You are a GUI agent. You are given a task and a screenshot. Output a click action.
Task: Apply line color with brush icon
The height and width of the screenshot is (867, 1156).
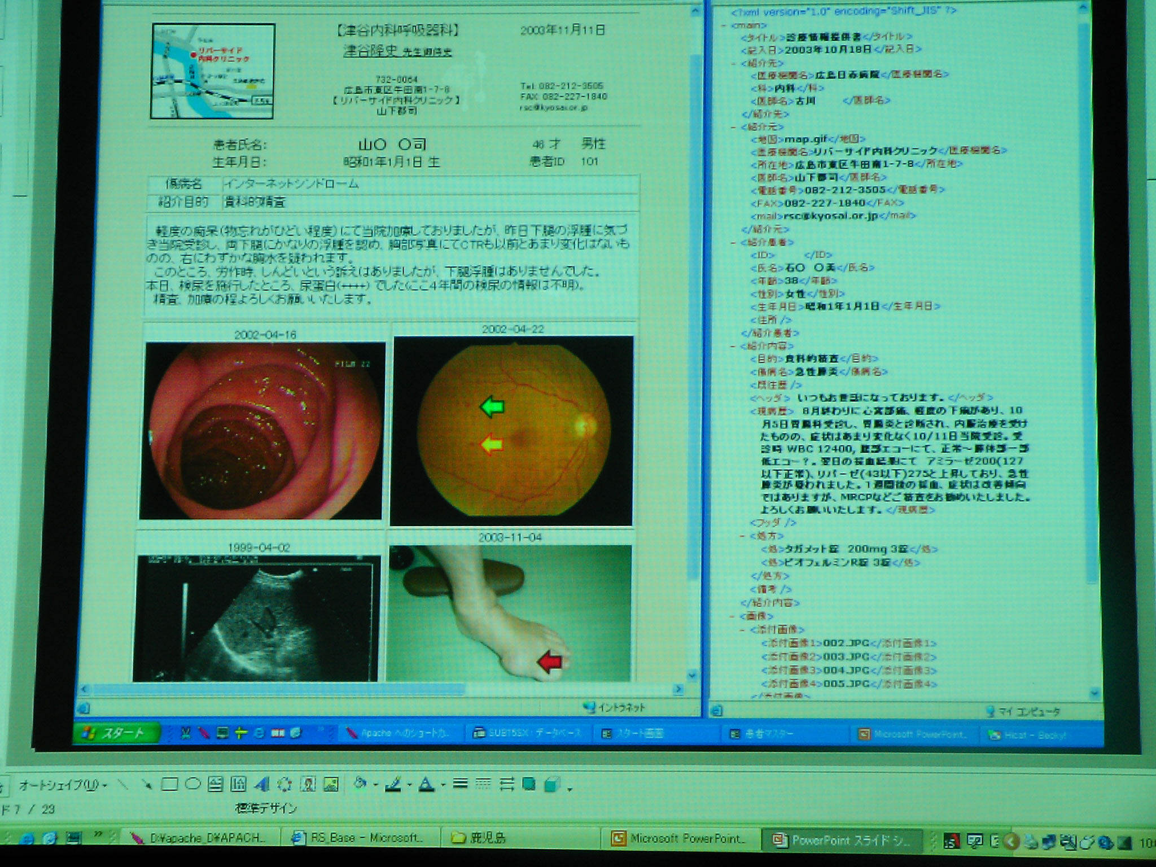[393, 784]
